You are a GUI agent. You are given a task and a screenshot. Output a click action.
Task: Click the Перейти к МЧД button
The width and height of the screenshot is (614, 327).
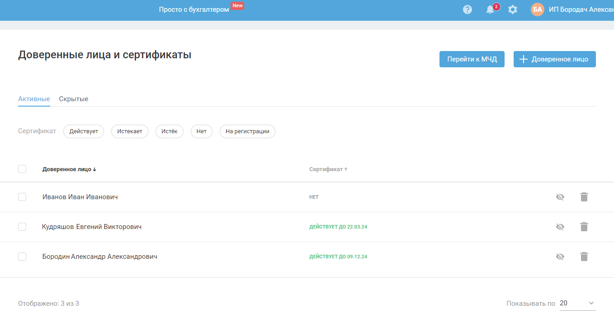pyautogui.click(x=472, y=59)
